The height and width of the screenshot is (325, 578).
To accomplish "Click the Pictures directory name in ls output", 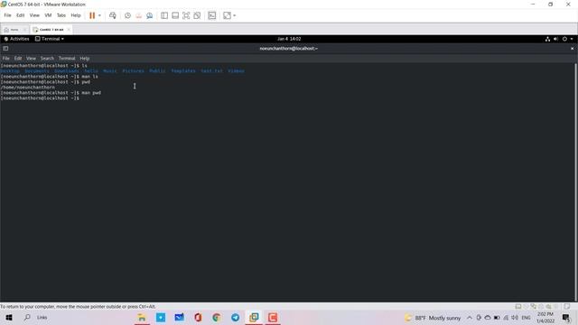I will tap(133, 70).
